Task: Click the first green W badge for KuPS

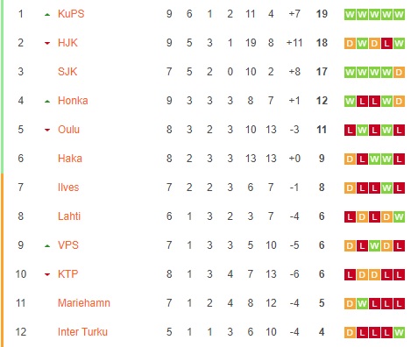Action: pyautogui.click(x=350, y=15)
